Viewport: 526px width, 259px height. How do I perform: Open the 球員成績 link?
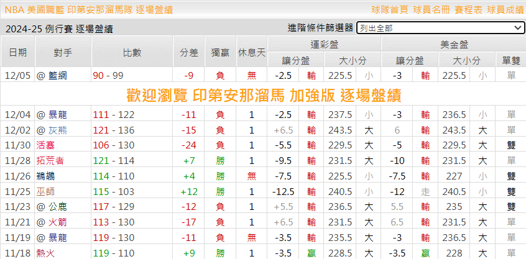(x=505, y=10)
